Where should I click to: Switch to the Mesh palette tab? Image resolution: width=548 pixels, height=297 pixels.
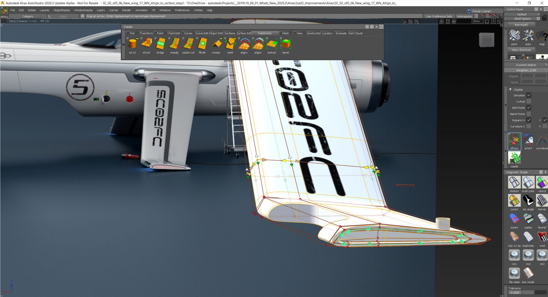coord(286,33)
